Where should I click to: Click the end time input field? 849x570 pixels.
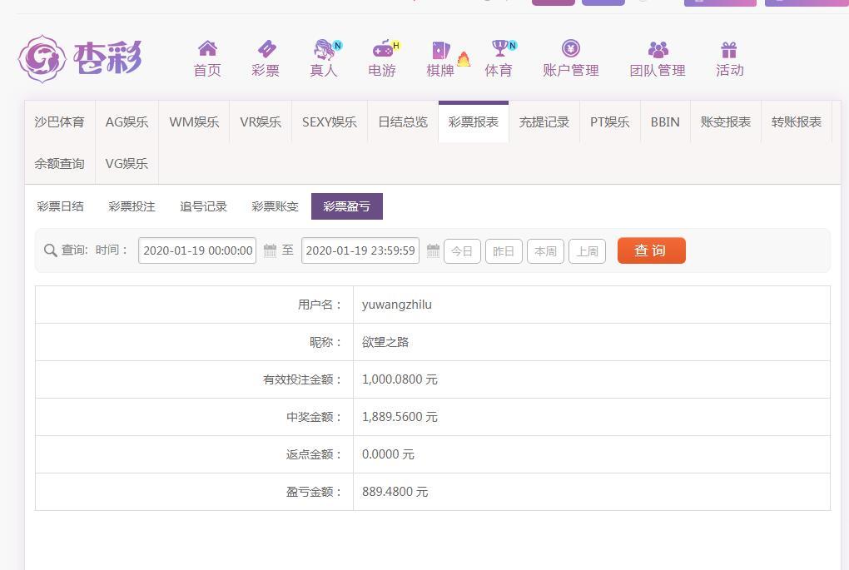tap(360, 250)
